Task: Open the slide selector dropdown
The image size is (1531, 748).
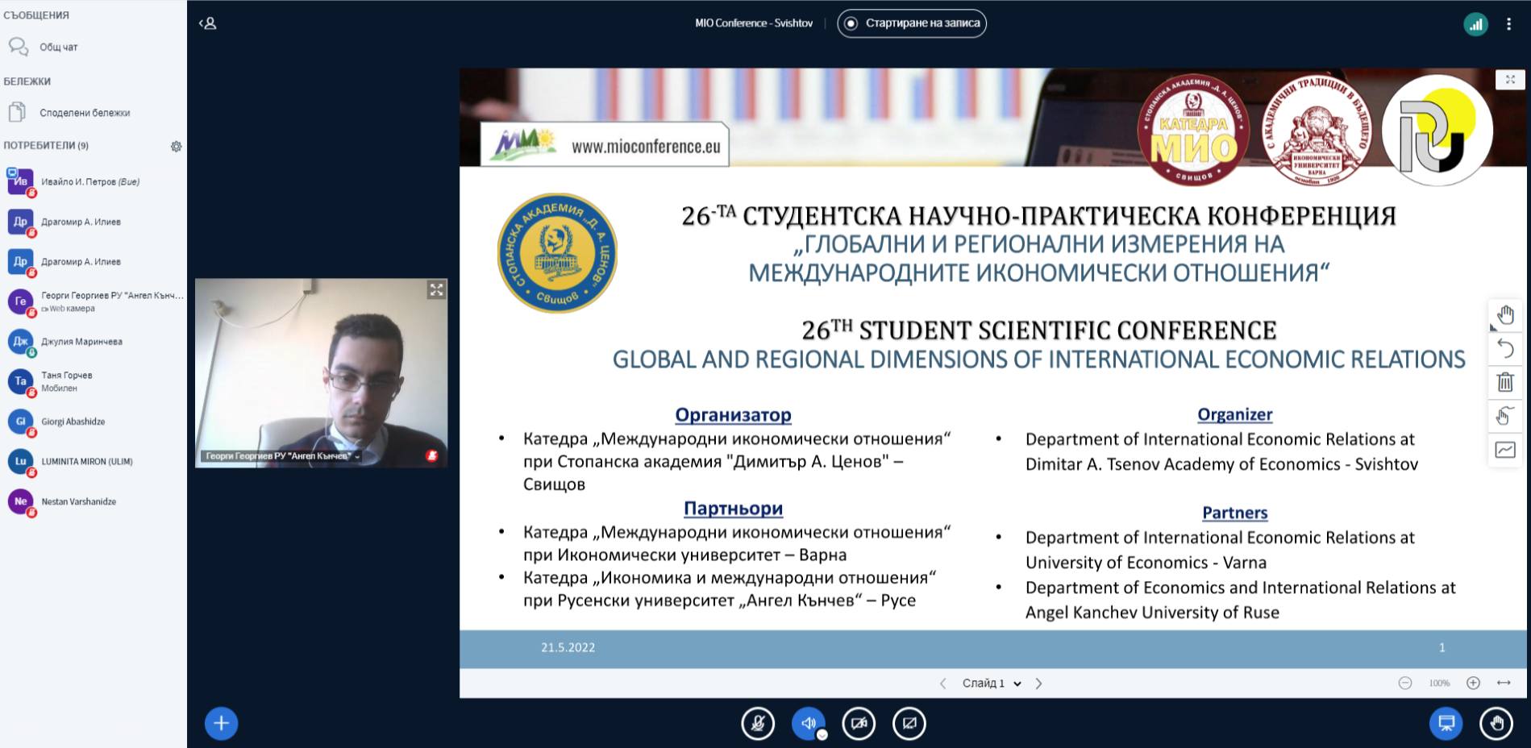Action: click(x=991, y=684)
